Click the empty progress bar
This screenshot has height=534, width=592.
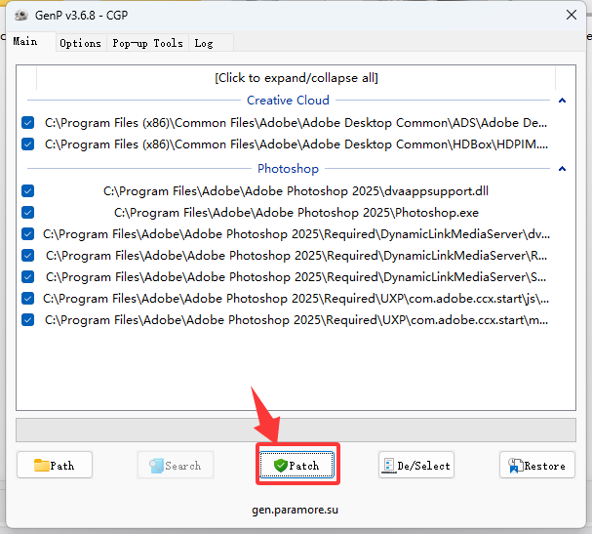(296, 430)
